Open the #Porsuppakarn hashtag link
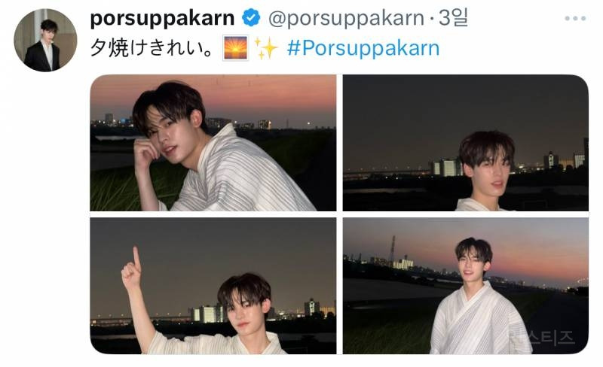This screenshot has height=367, width=603. pos(363,48)
